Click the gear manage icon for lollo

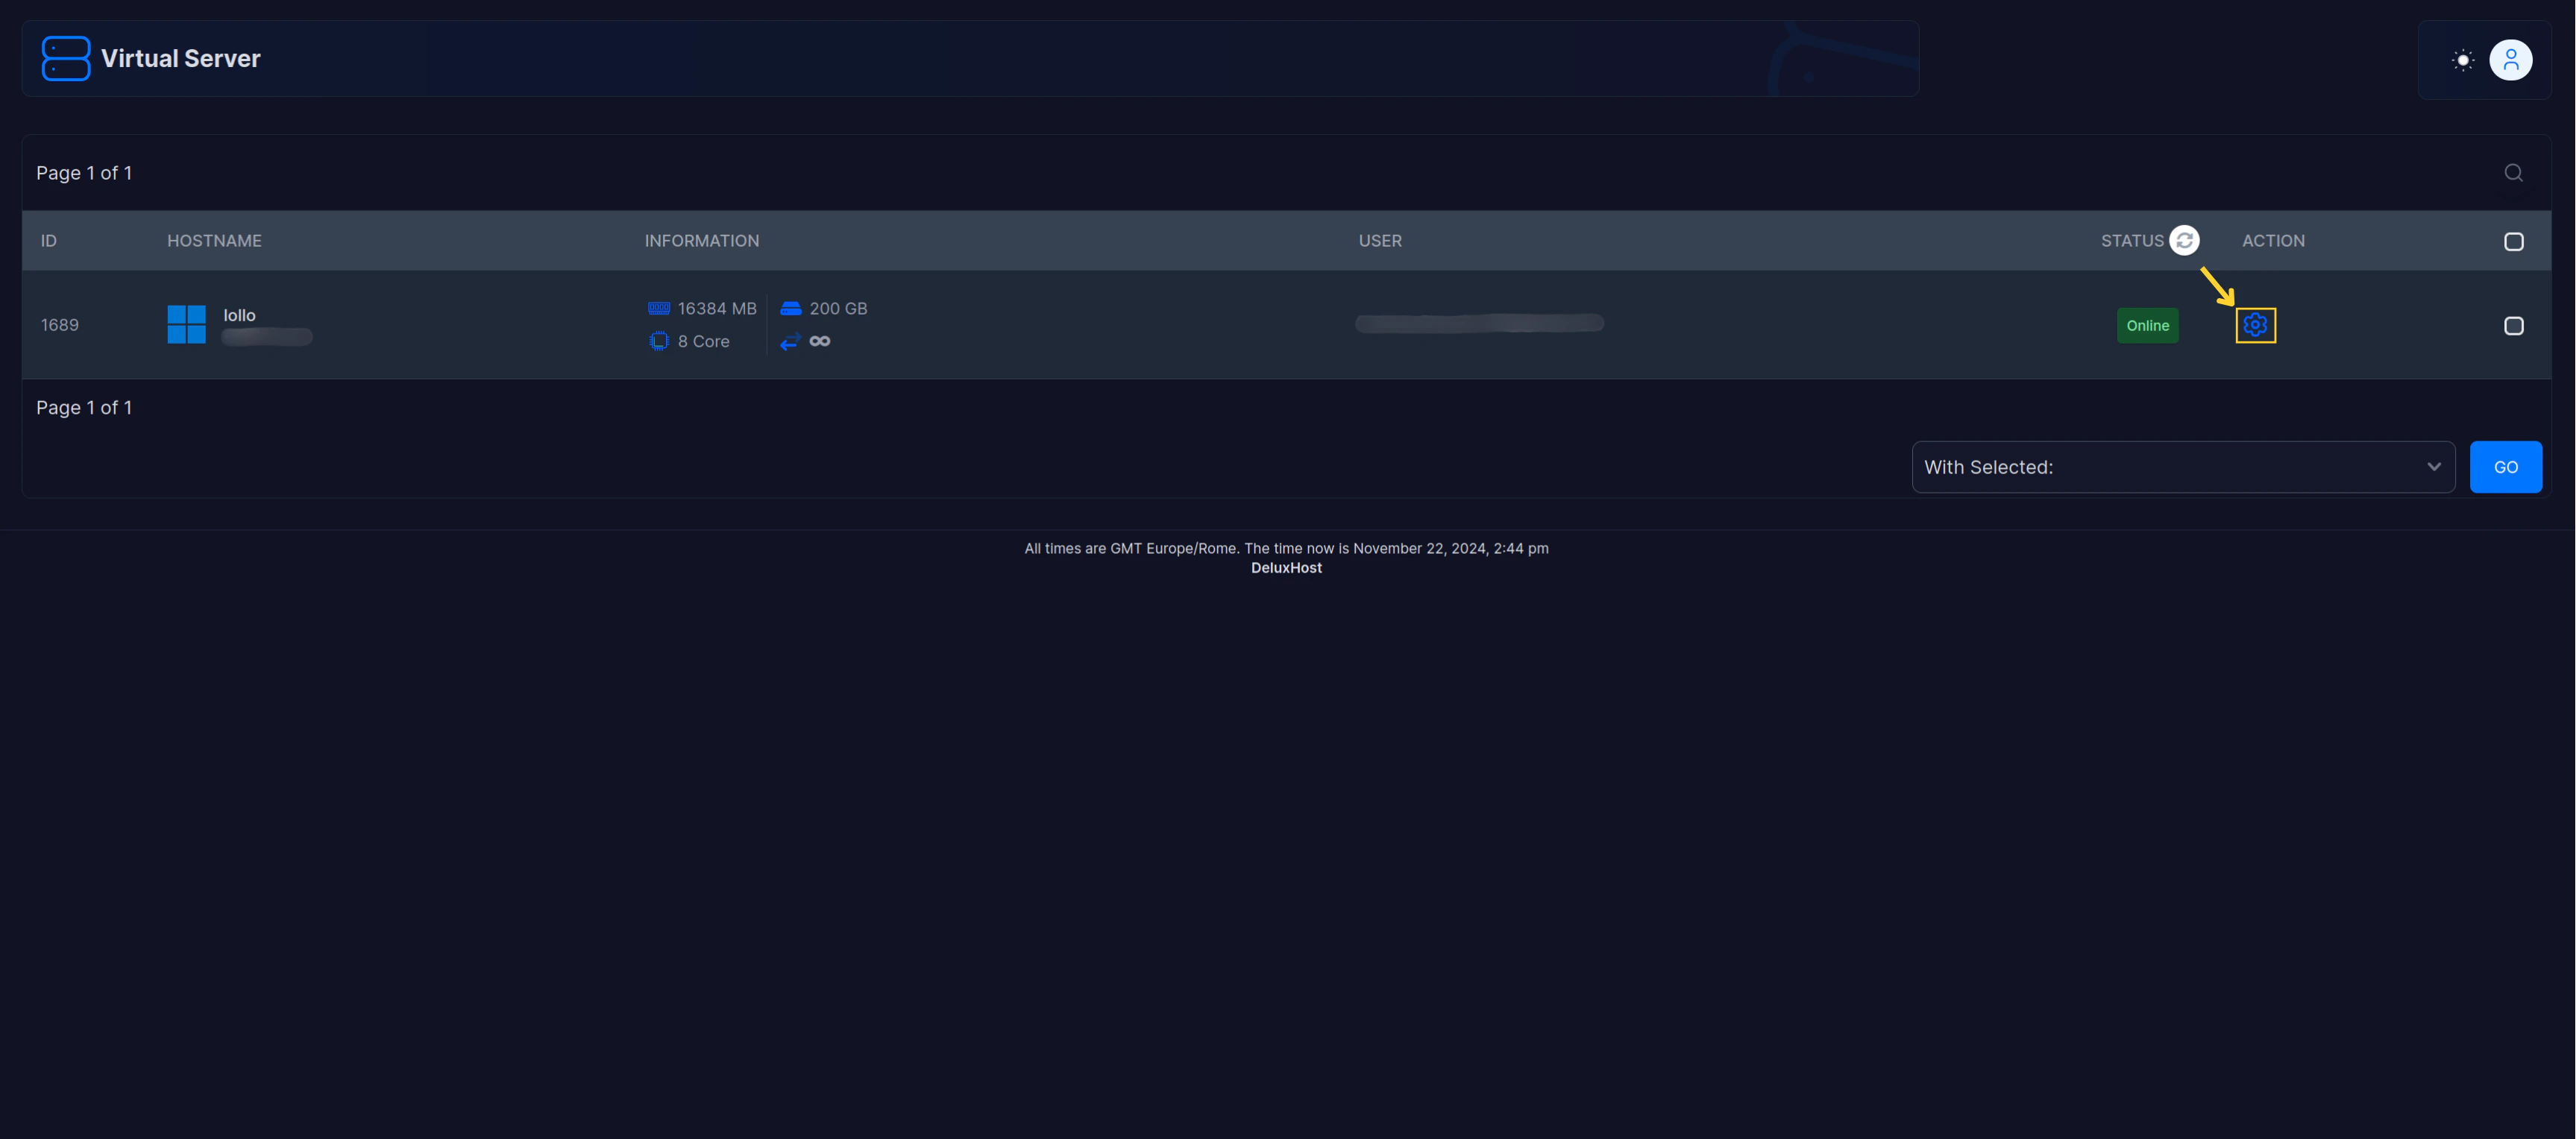point(2255,325)
